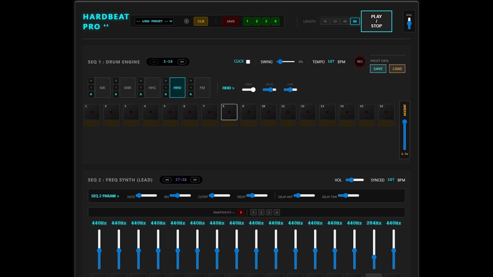Click accent bar under step 10

coord(268,123)
